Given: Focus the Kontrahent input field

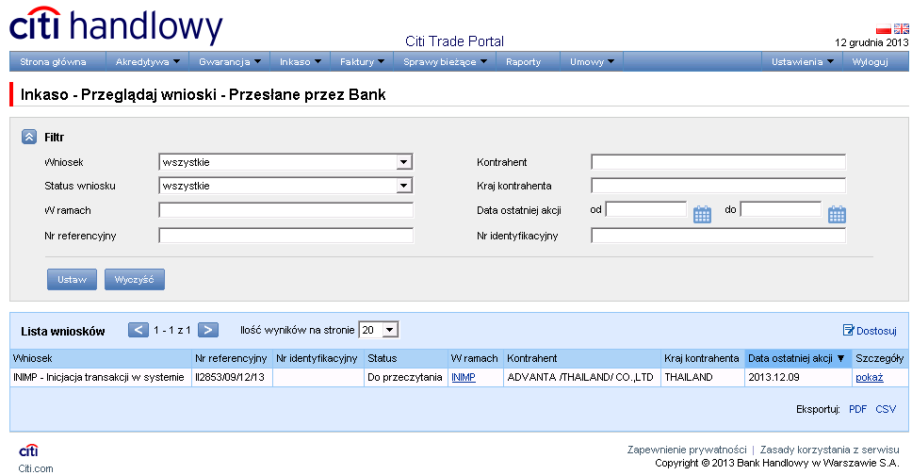Looking at the screenshot, I should (718, 162).
